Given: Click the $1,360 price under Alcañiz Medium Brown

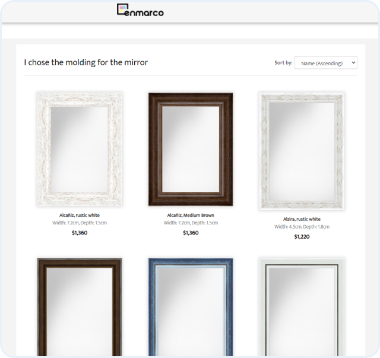Looking at the screenshot, I should click(191, 233).
